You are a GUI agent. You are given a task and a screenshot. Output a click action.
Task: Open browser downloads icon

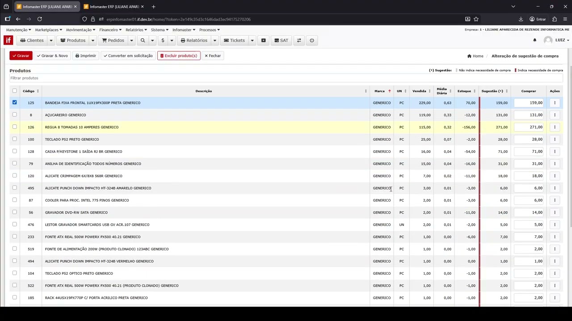521,19
